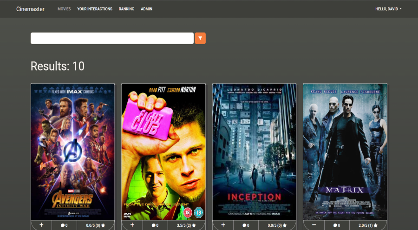Switch to the Ranking page
This screenshot has height=230, width=418.
pos(126,9)
